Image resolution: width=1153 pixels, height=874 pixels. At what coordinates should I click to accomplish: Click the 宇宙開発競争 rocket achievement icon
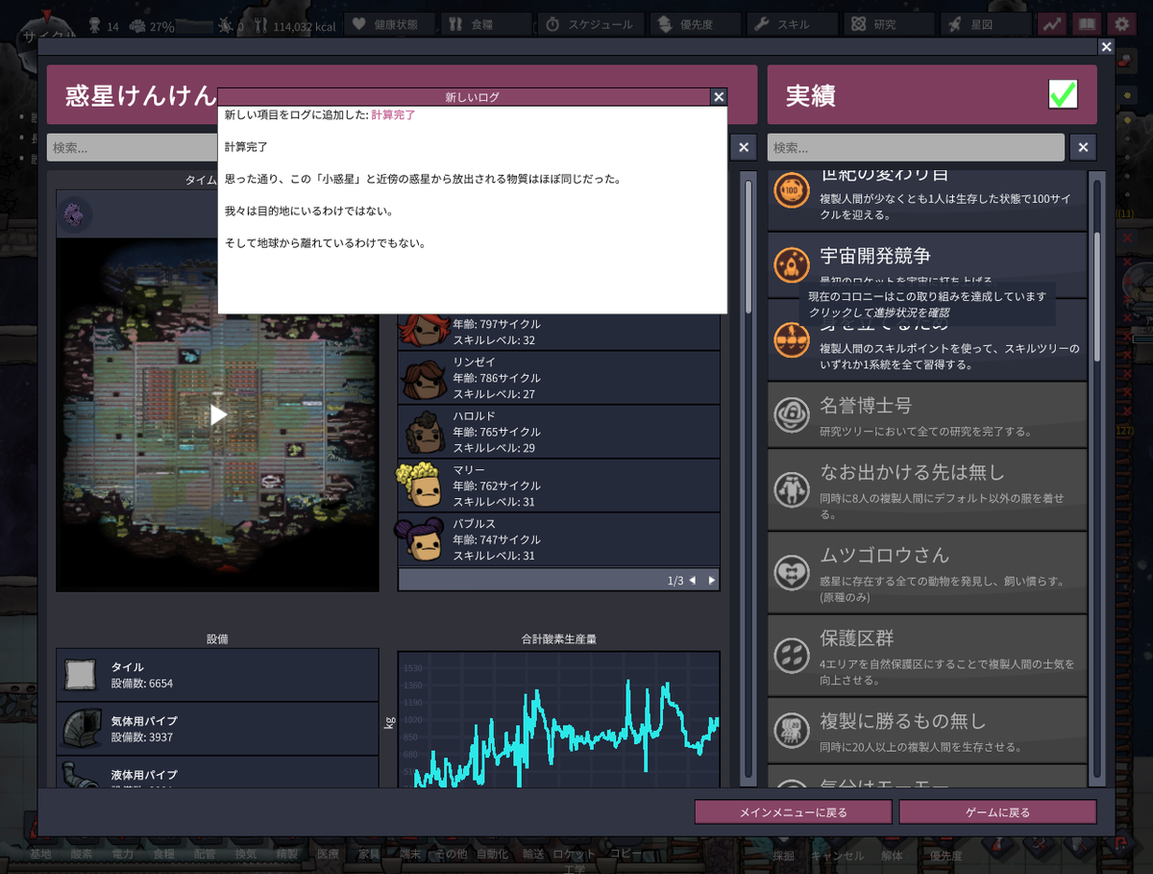793,264
